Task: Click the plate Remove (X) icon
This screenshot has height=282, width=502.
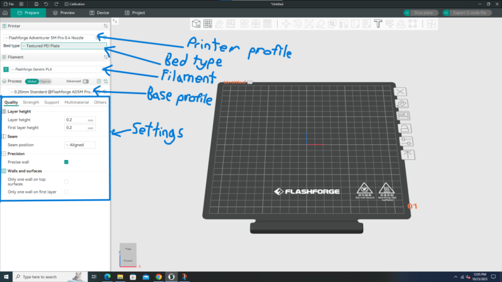Action: click(400, 92)
